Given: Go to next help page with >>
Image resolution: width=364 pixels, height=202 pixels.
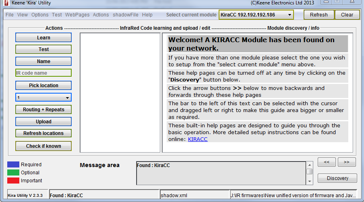Looking at the screenshot, I should (x=347, y=162).
